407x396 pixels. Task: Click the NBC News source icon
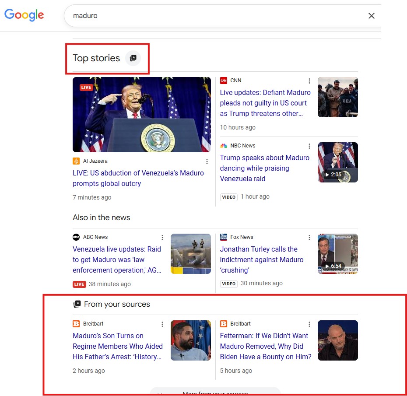click(223, 145)
